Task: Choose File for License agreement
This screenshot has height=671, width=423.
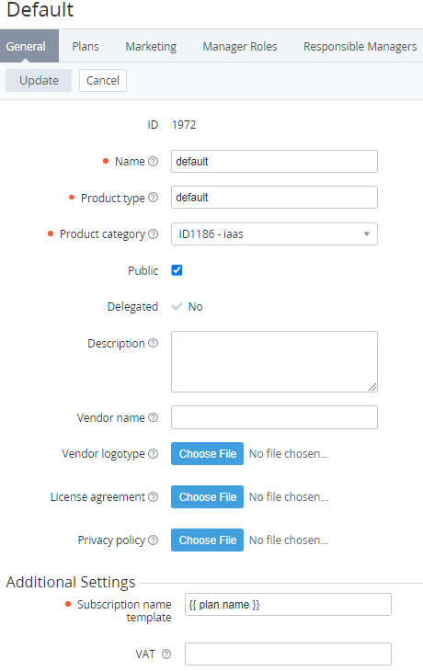Action: 208,497
